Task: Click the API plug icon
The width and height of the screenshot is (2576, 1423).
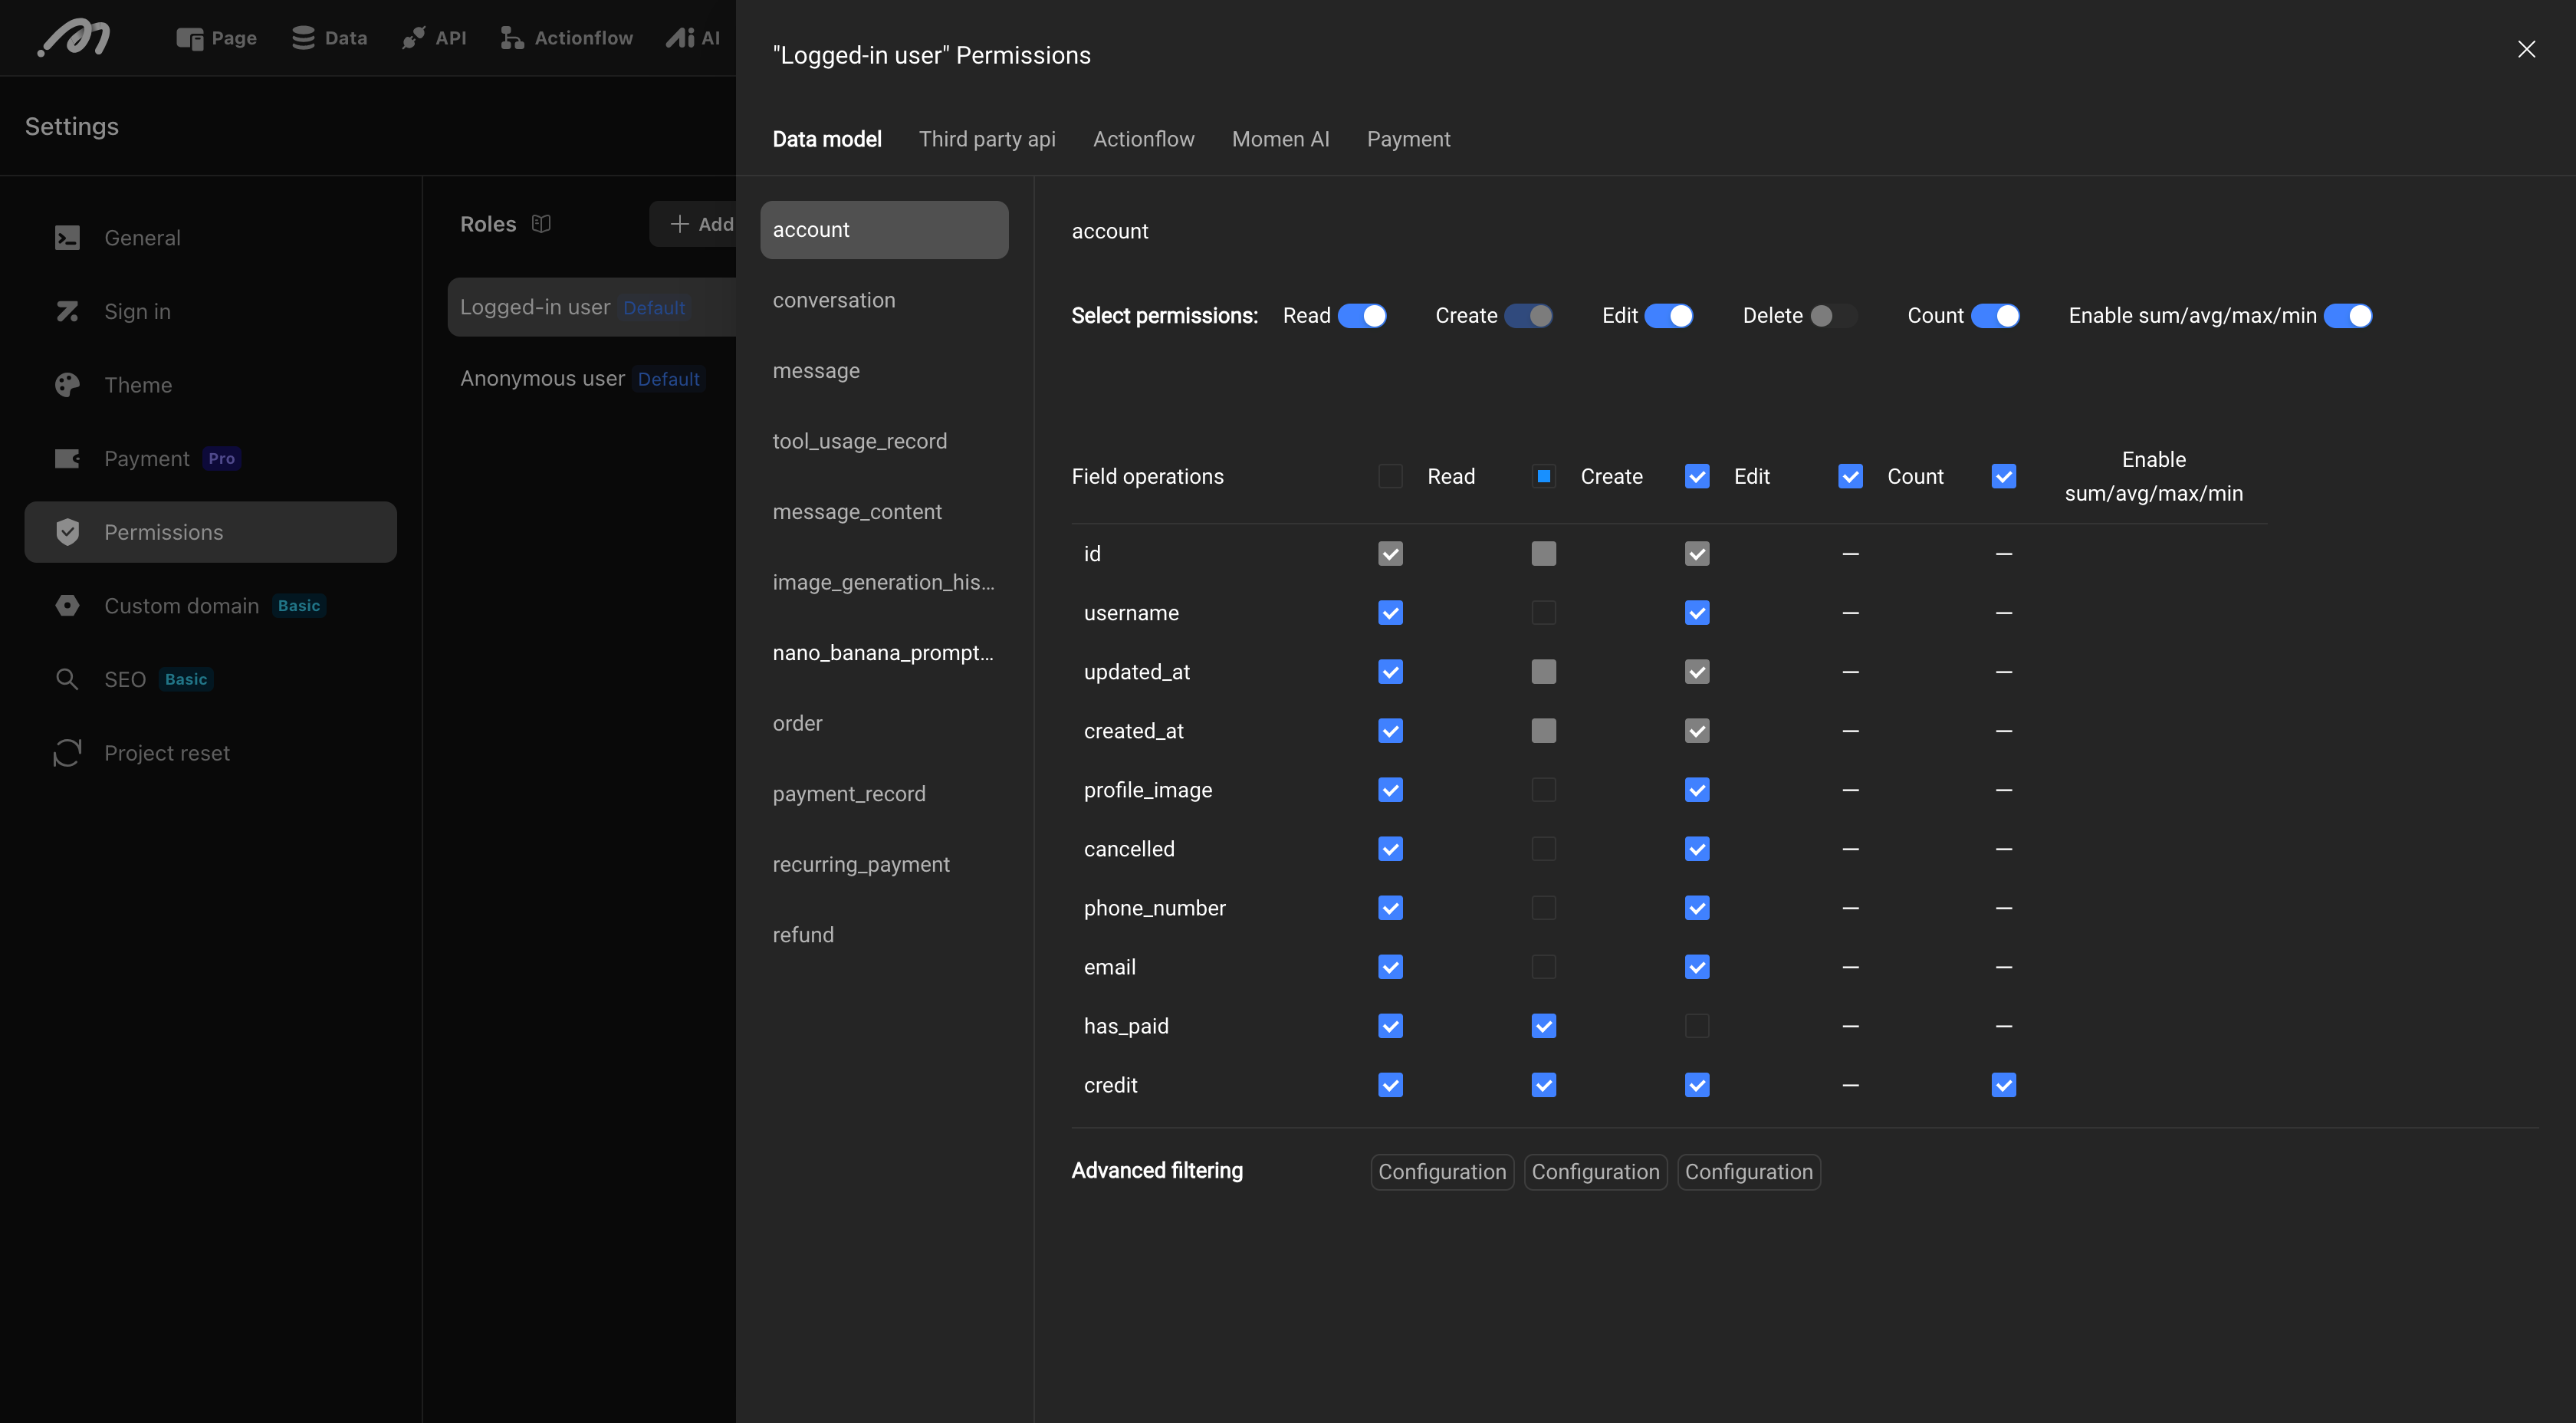Action: click(413, 38)
